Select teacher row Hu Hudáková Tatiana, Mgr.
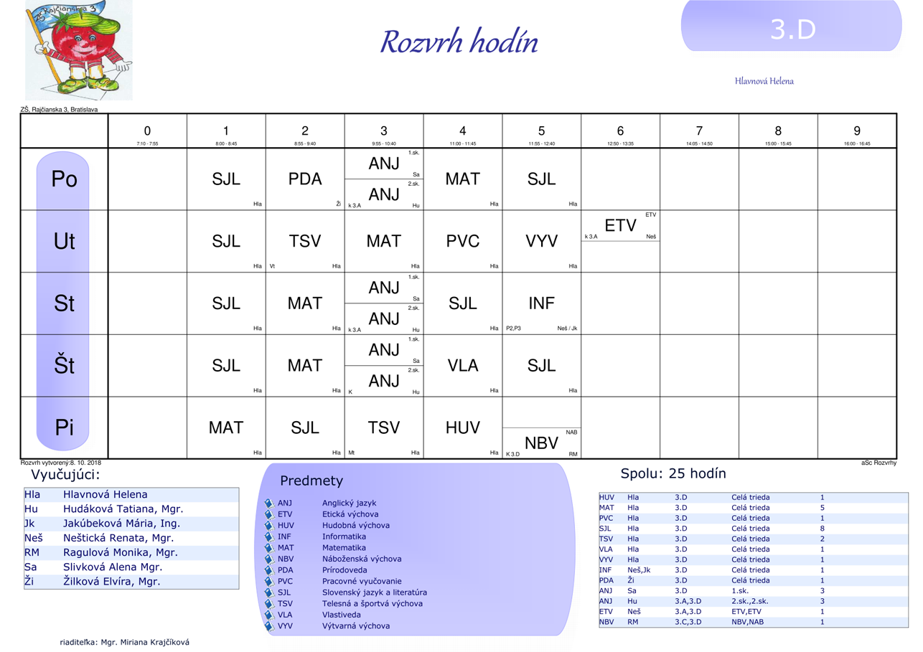This screenshot has height=652, width=923. pyautogui.click(x=131, y=509)
